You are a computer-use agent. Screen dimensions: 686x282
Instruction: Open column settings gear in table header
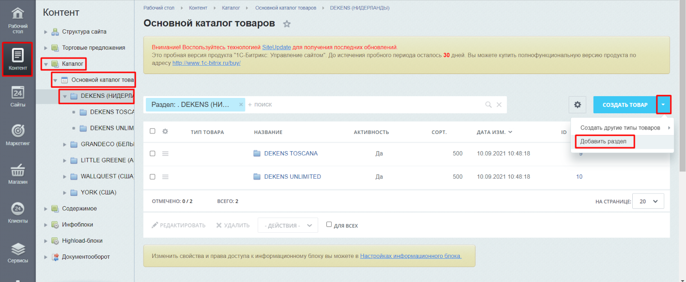[165, 131]
